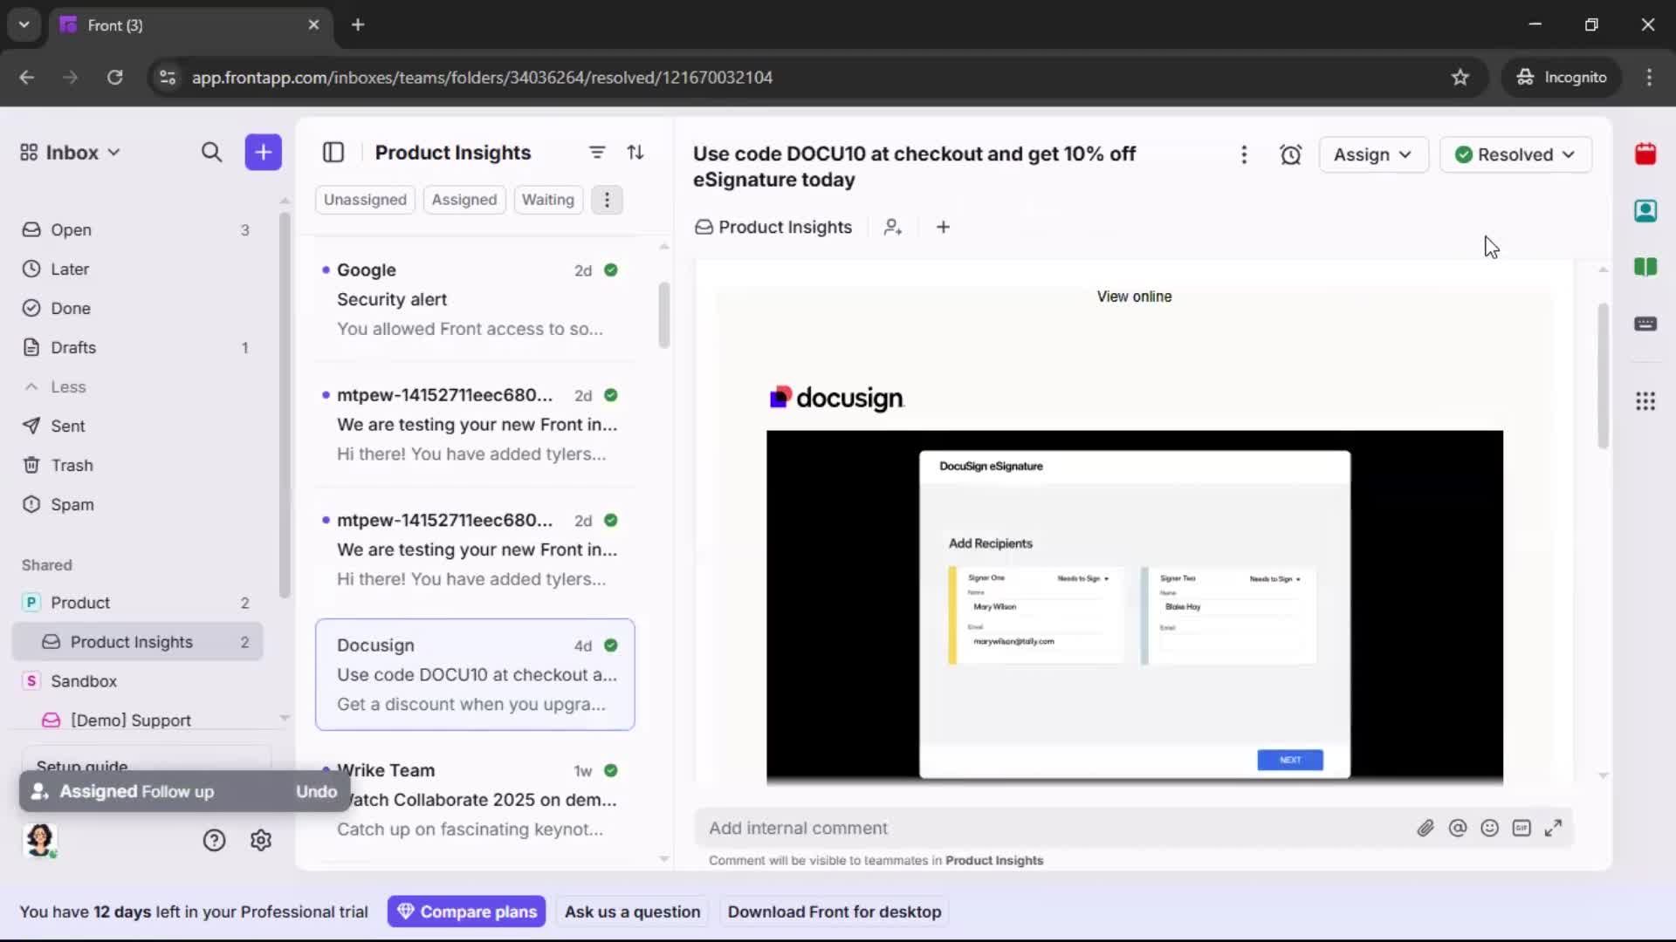Select the Unassigned tab
The height and width of the screenshot is (942, 1676).
365,200
